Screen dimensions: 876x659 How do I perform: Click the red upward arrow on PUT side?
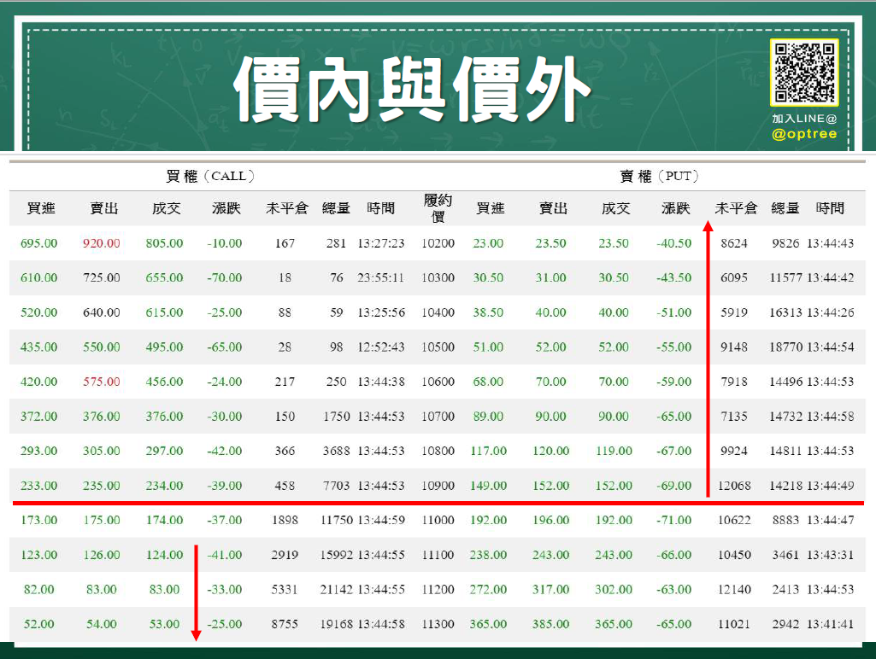[x=708, y=359]
